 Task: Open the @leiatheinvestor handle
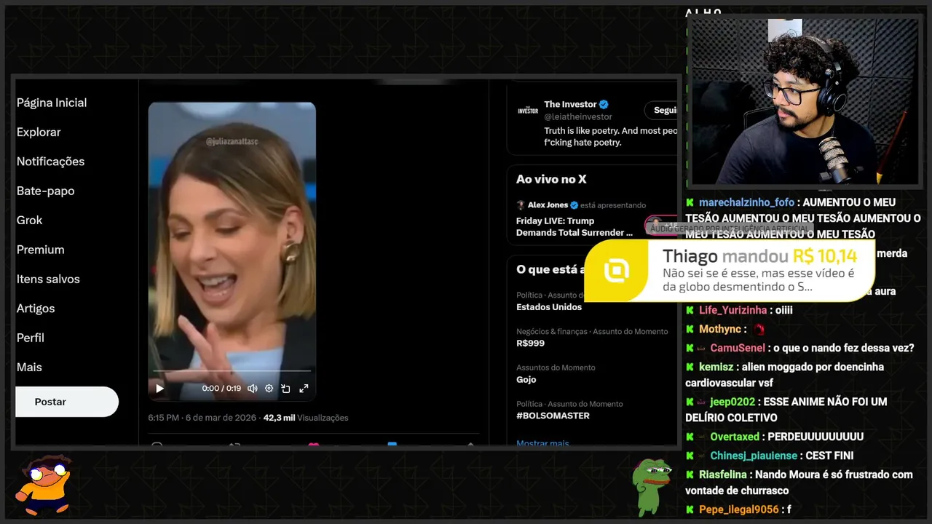coord(578,116)
